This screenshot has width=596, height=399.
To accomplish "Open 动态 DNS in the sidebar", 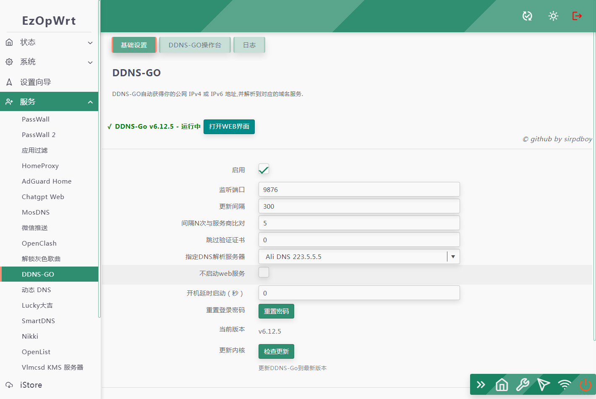I will click(37, 290).
